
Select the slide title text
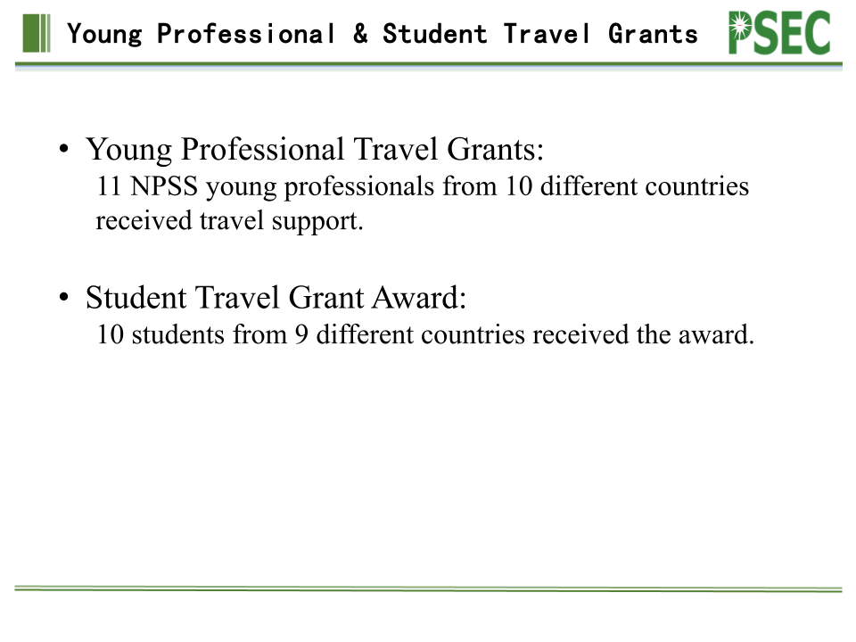(x=383, y=34)
